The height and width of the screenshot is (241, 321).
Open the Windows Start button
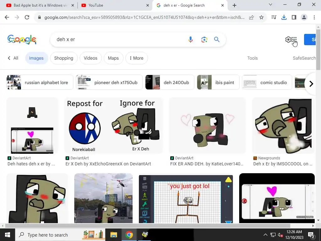click(x=8, y=235)
